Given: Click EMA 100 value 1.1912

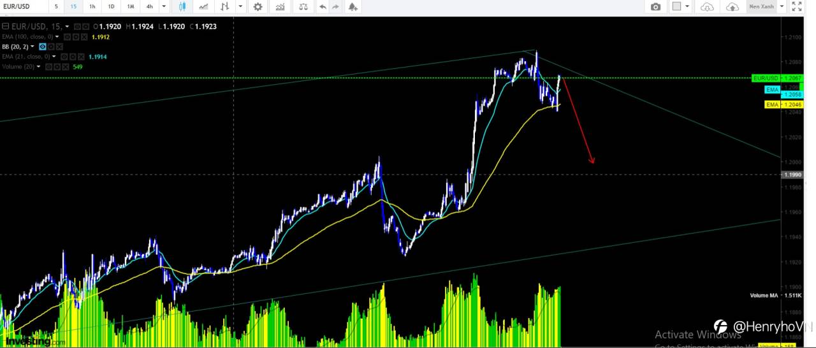Looking at the screenshot, I should (x=101, y=37).
